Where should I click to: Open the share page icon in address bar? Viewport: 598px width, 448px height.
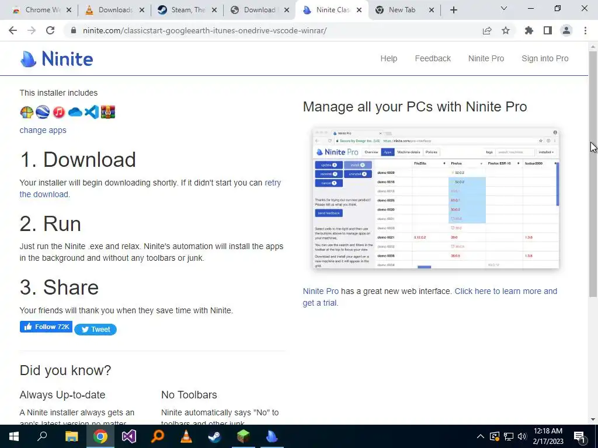487,30
